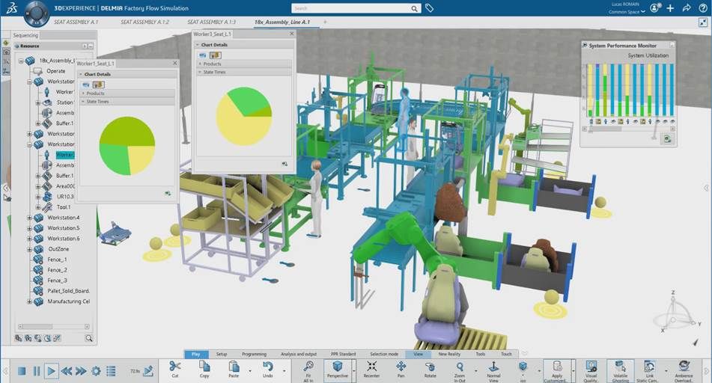Open the list icon next to the gear
712x383 pixels.
point(111,371)
